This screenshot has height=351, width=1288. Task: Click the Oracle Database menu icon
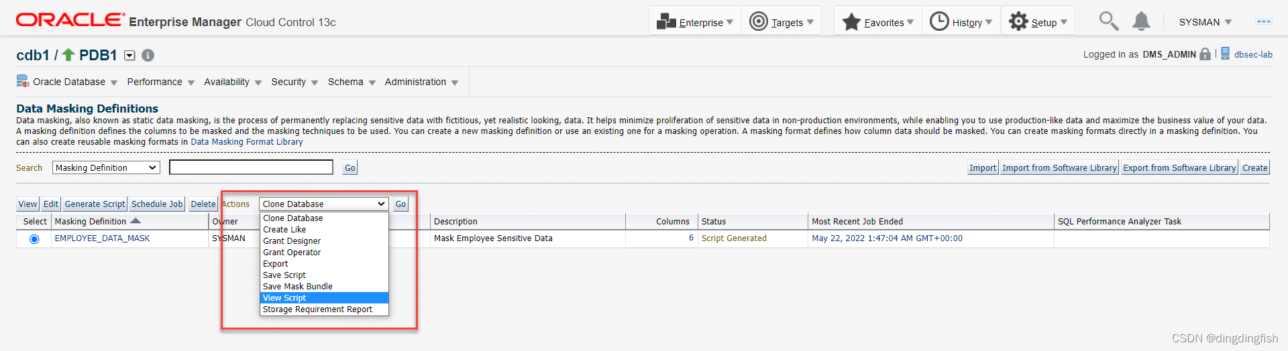click(x=23, y=82)
